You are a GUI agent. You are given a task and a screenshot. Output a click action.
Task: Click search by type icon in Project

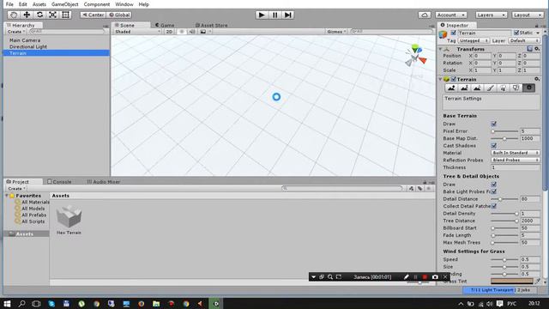[412, 189]
